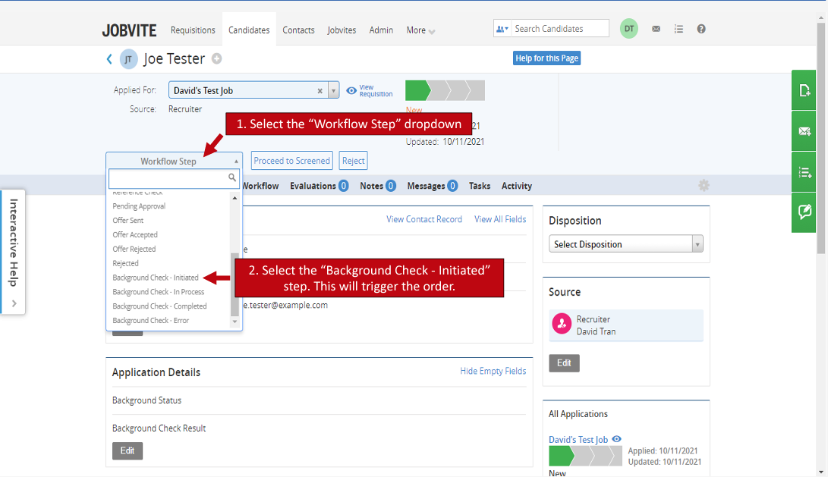Click the Search Candidates input field
Screen dimensions: 828x477
[x=559, y=29]
